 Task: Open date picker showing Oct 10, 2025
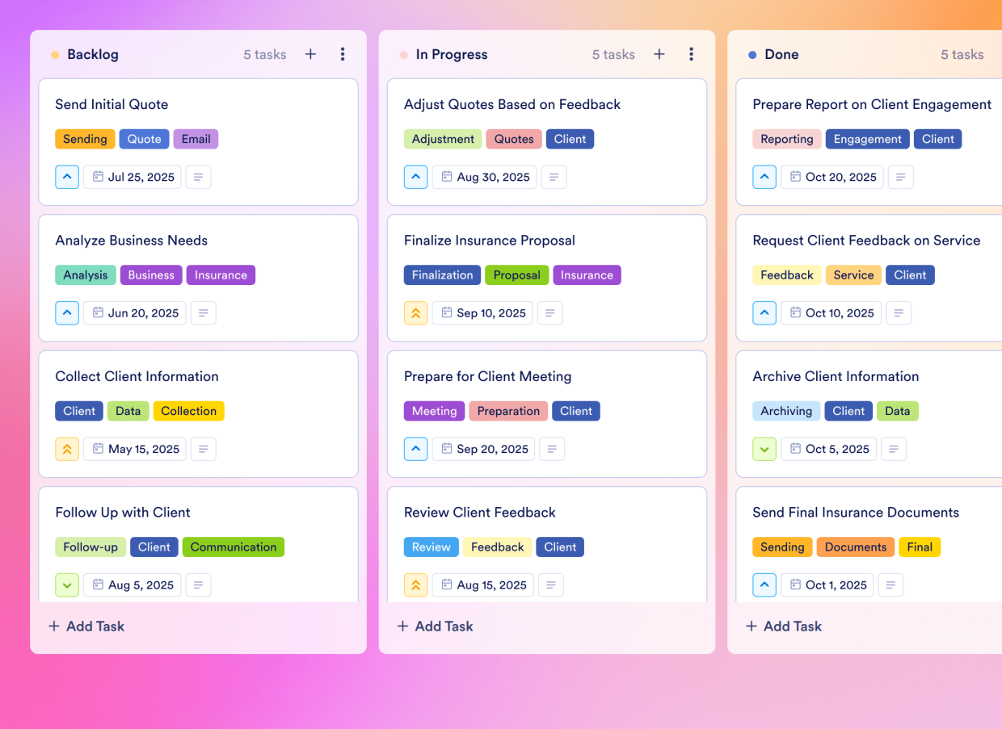[x=830, y=312]
